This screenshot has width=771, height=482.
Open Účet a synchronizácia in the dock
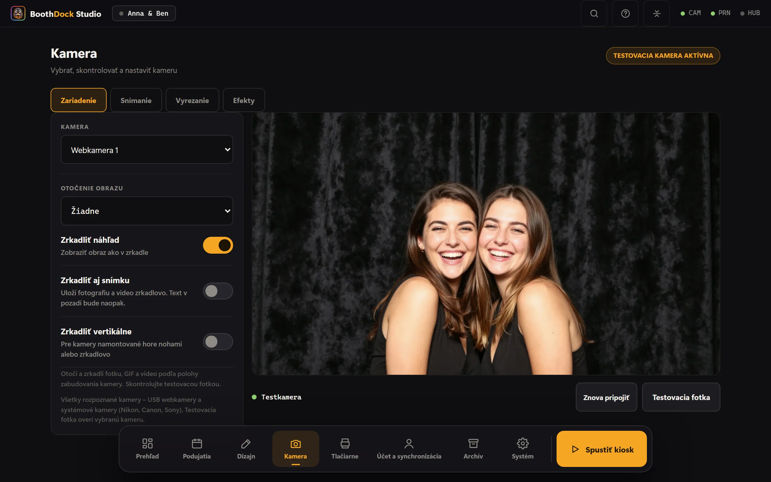409,449
